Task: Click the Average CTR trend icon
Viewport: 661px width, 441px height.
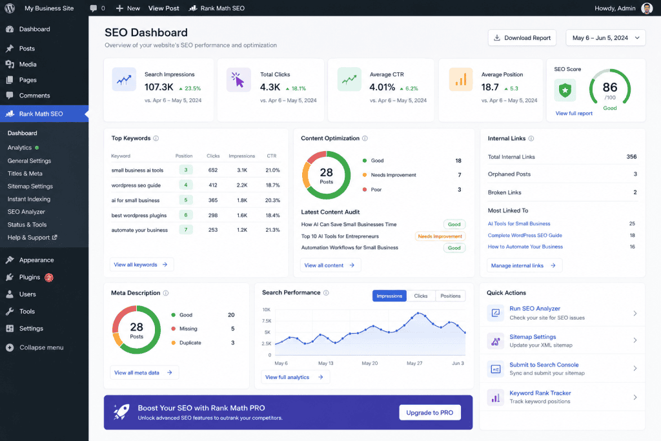Action: coord(349,79)
